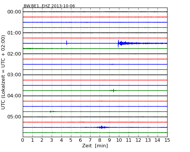Click the x-axis tick label 0
Viewport: 190px width, 152px height.
coord(23,140)
